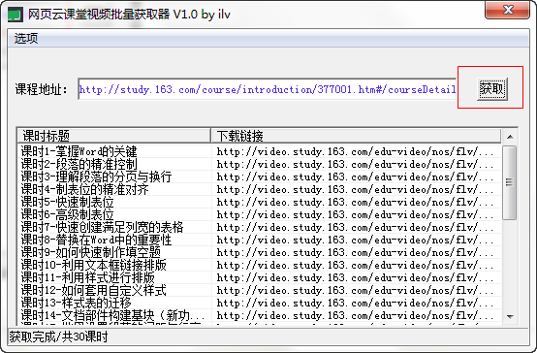This screenshot has width=537, height=353.
Task: Open the 选项 menu
Action: click(26, 38)
